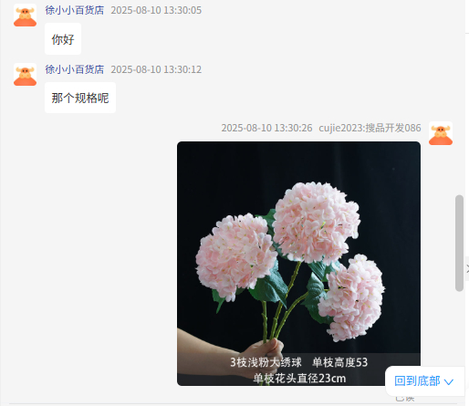Click the down chevron beside 回到底部
This screenshot has height=406, width=469.
pos(449,381)
